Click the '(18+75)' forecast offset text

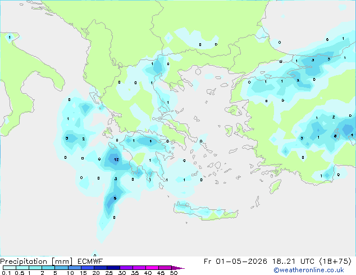click(335, 262)
